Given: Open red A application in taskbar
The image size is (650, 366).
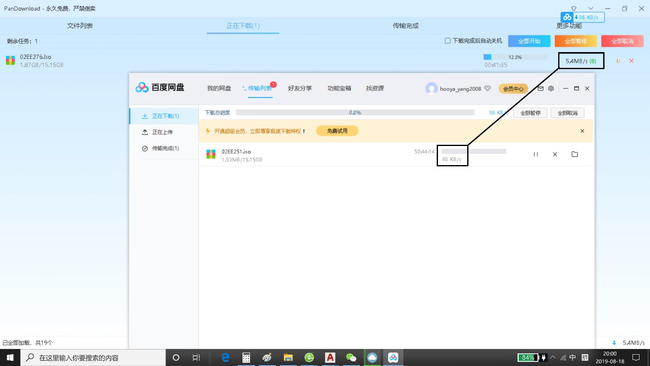Looking at the screenshot, I should 330,357.
